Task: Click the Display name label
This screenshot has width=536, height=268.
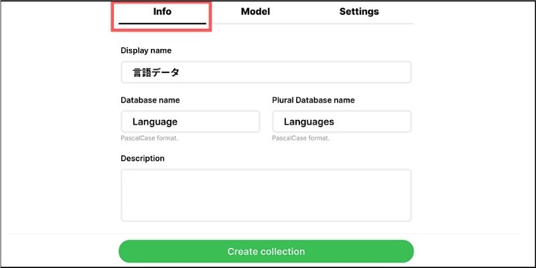Action: [146, 51]
